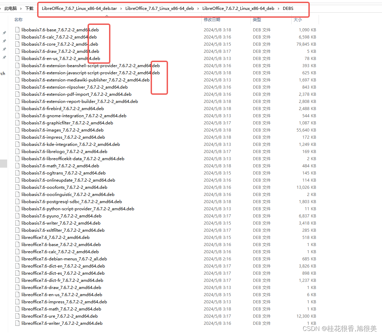Click the file icon of libobasis7.6-math deb
The image size is (382, 335).
pos(17,166)
